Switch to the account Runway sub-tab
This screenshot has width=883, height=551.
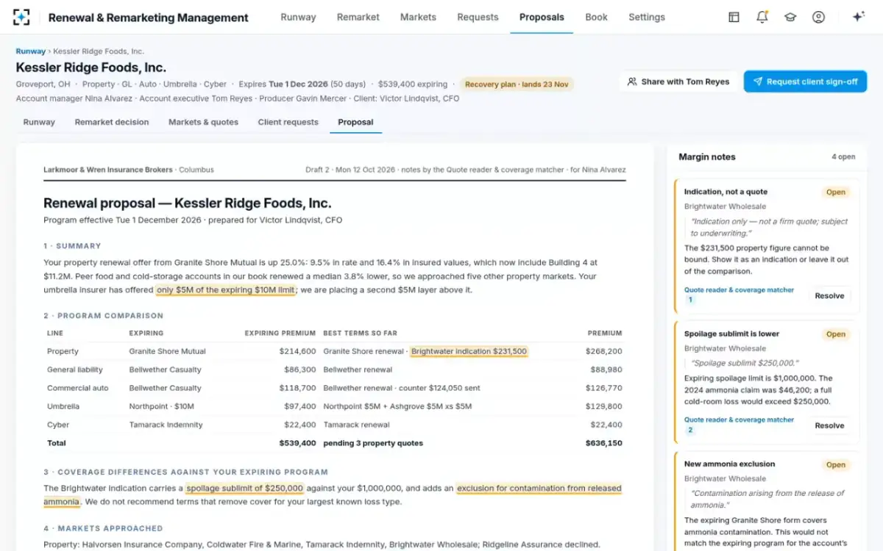(39, 122)
